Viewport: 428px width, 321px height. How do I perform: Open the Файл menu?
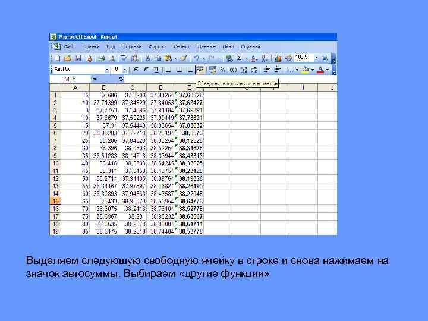(70, 47)
